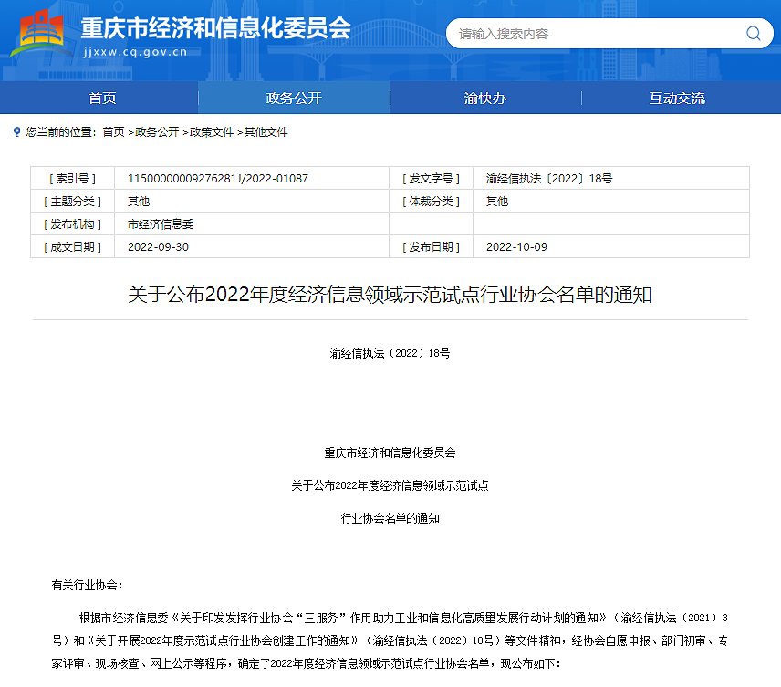Click the [ 主题分类 ] label cell
Image resolution: width=781 pixels, height=687 pixels.
tap(73, 202)
